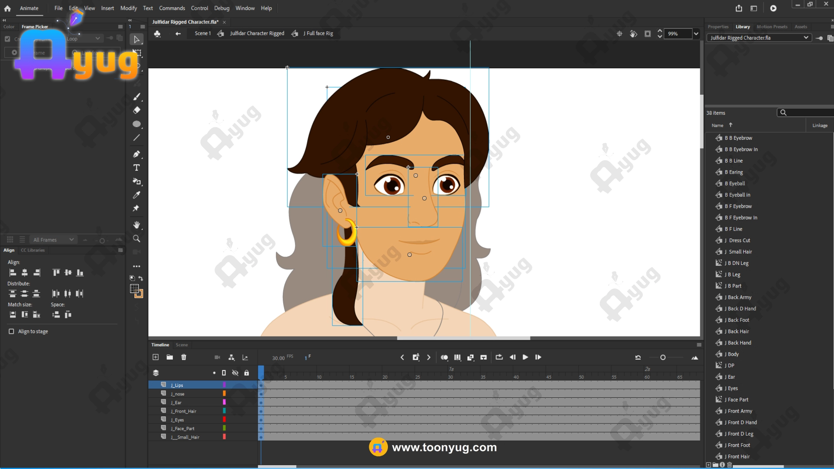Select J Back Hair library item
The height and width of the screenshot is (469, 834).
[x=738, y=331]
